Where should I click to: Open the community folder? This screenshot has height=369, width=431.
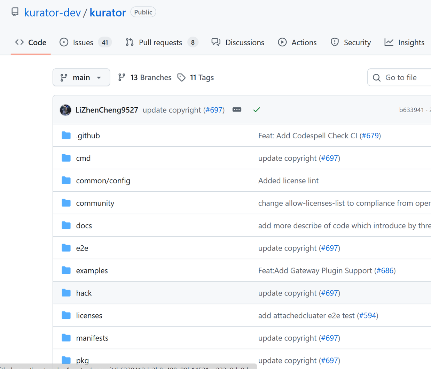[x=95, y=203]
